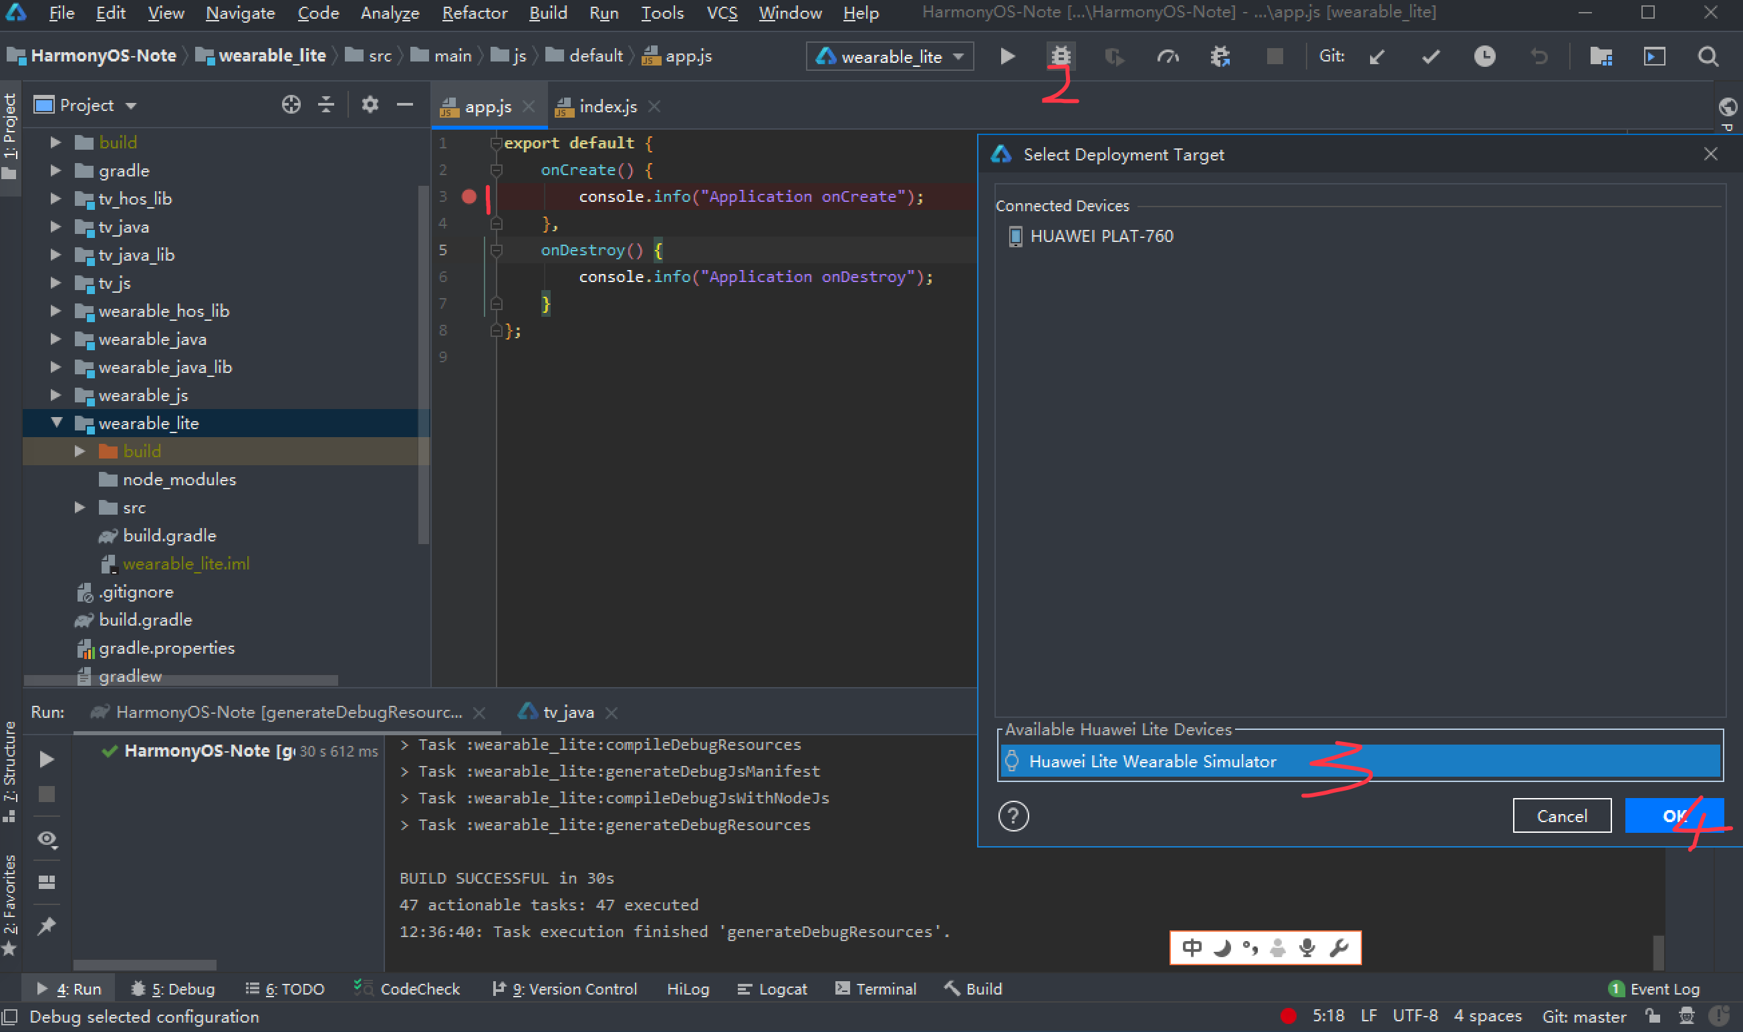The image size is (1743, 1032).
Task: Select the Huawei Lite Wearable Simulator device
Action: coord(1153,761)
